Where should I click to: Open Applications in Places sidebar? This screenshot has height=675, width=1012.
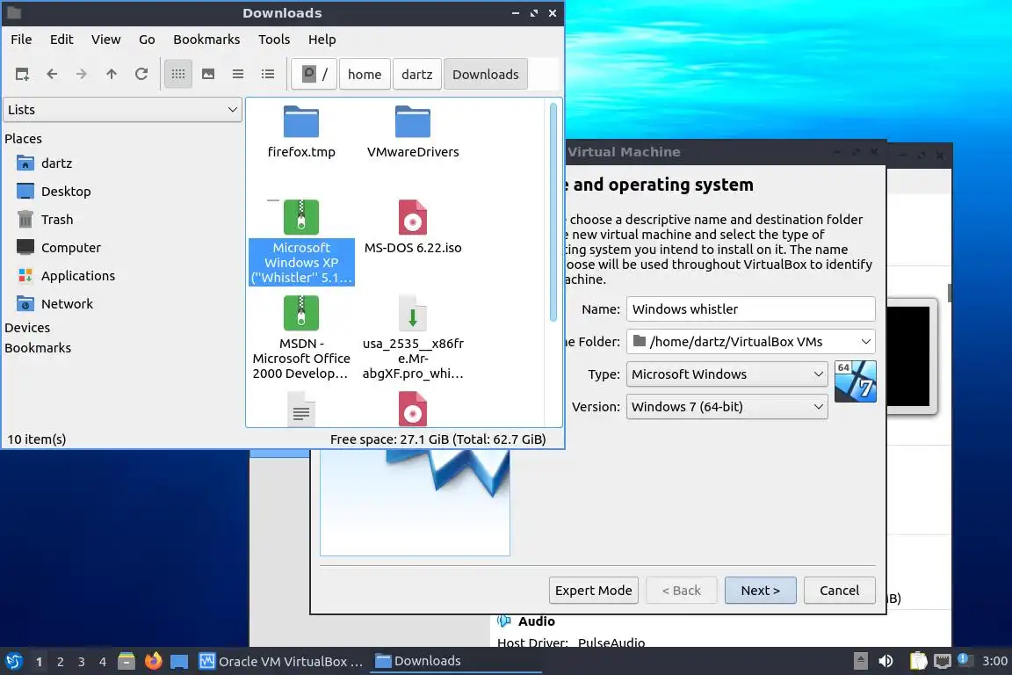pos(78,276)
